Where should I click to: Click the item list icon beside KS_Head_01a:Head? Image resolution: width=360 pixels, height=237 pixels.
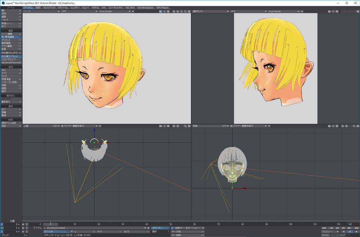click(148, 228)
